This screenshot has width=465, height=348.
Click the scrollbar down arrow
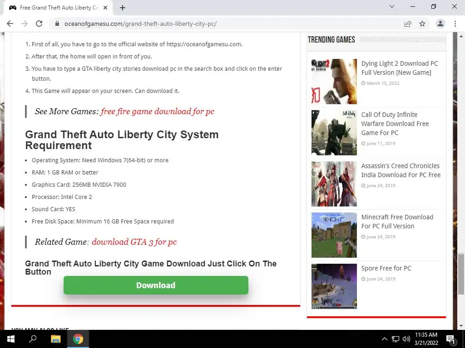click(x=461, y=326)
